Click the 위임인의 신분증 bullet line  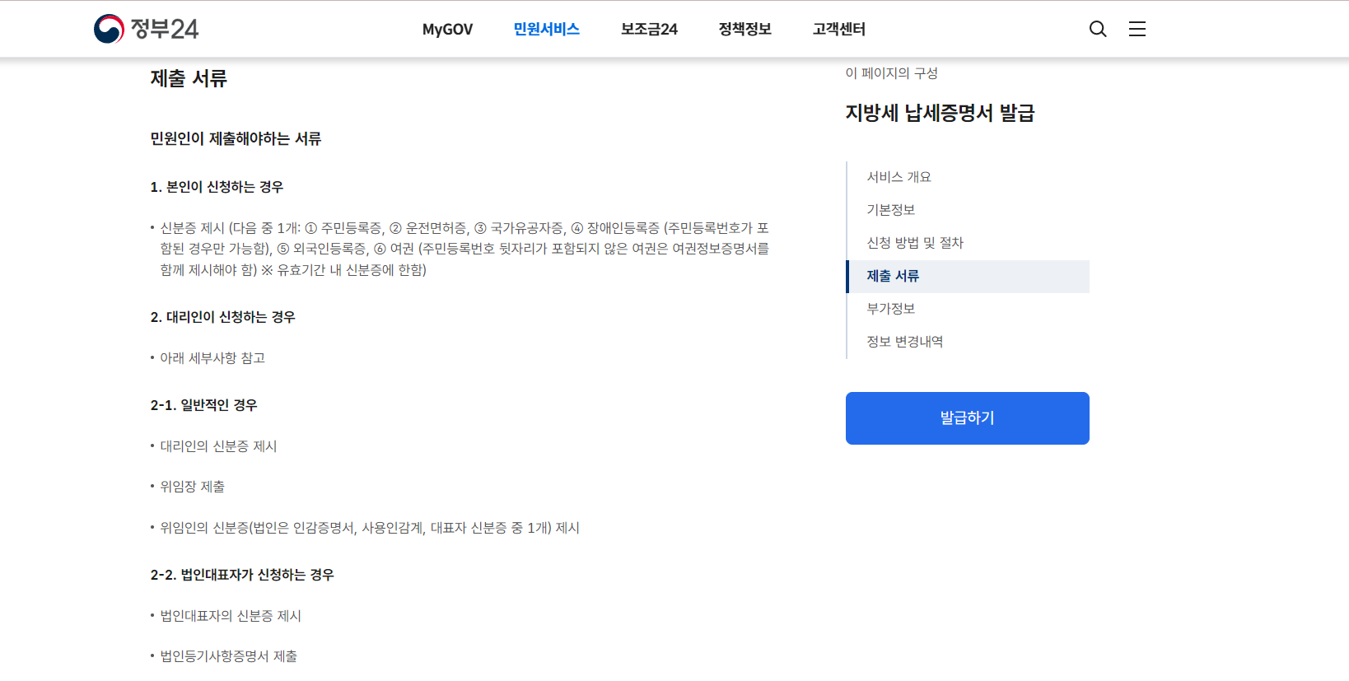coord(370,528)
